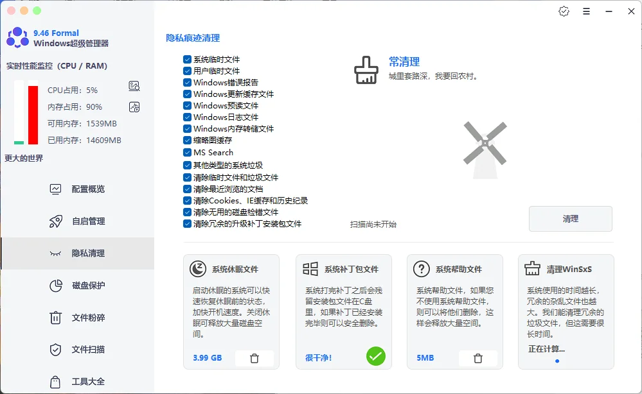Disable 清除Cookies、IE缓存和历史纪录
Screen dimensions: 642x394
(188, 200)
